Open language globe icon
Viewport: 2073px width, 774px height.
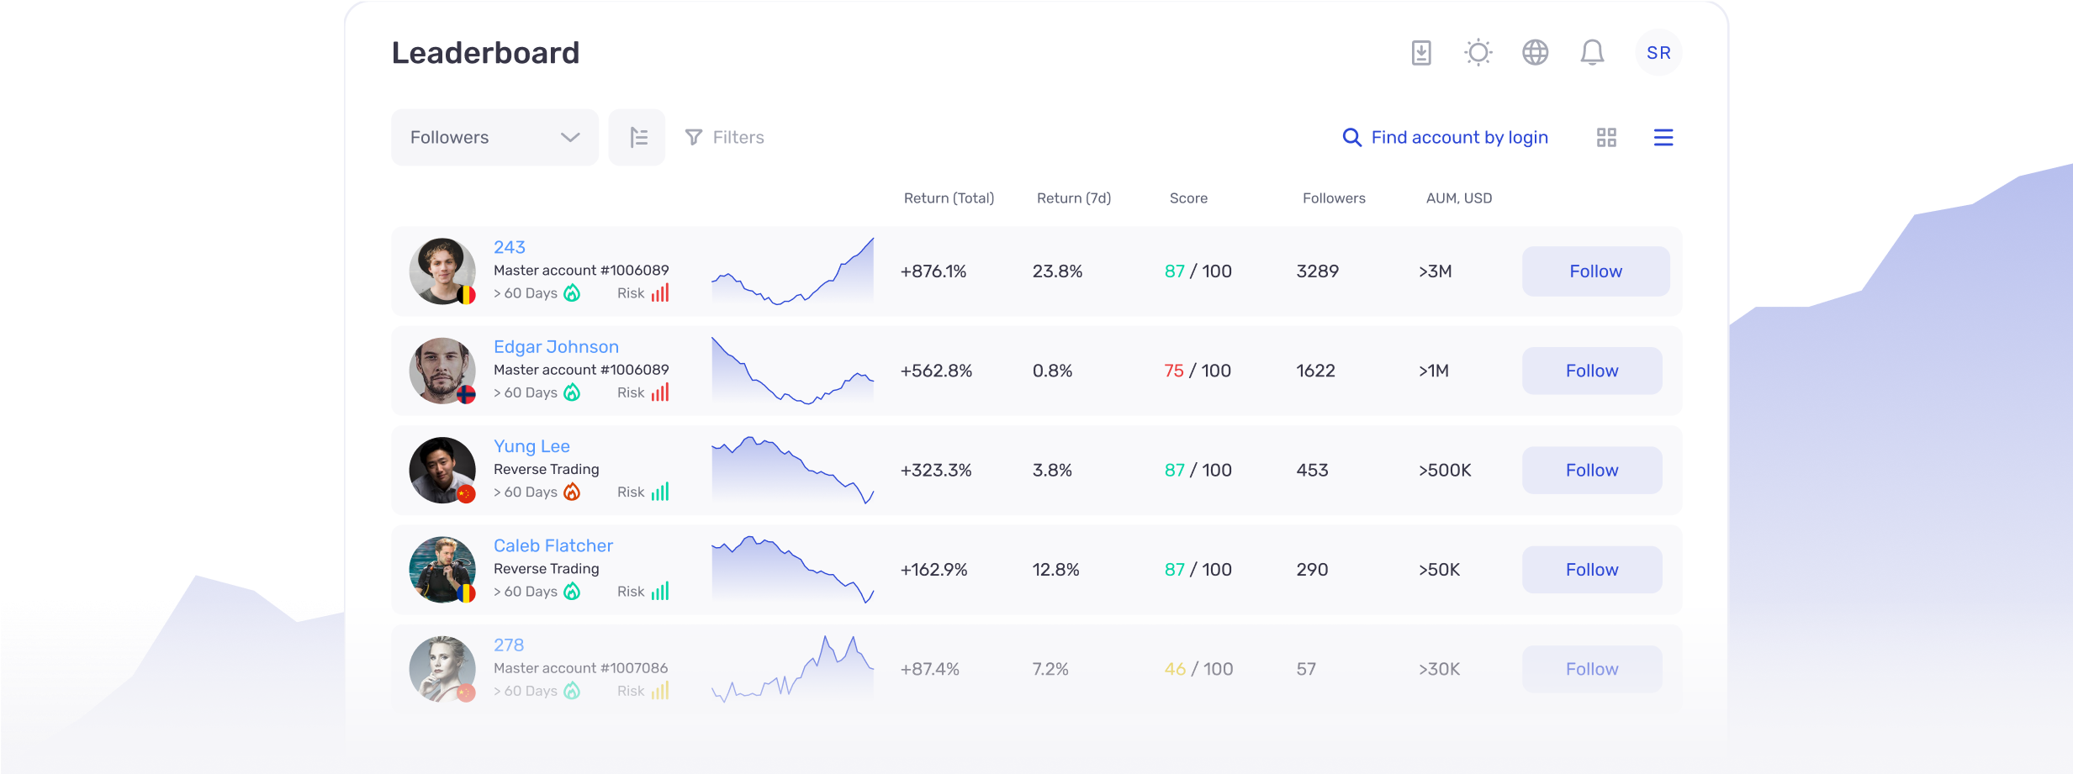click(1536, 53)
